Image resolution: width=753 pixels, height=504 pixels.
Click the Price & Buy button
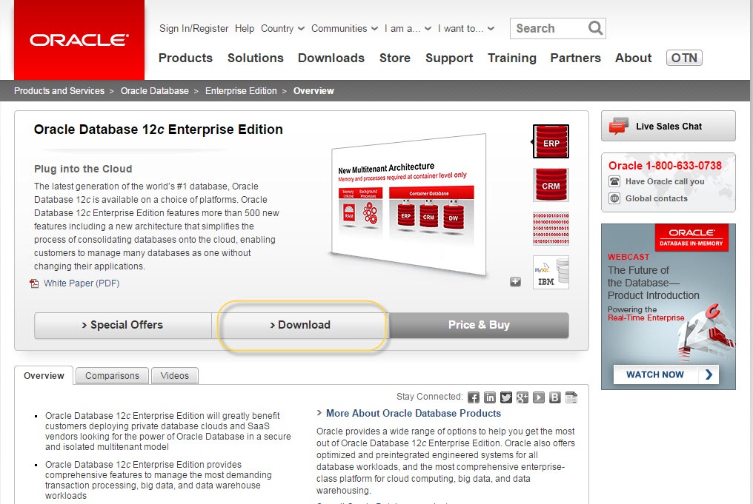[x=479, y=325]
